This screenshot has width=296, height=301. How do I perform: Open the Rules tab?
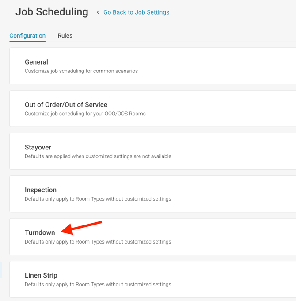point(65,36)
